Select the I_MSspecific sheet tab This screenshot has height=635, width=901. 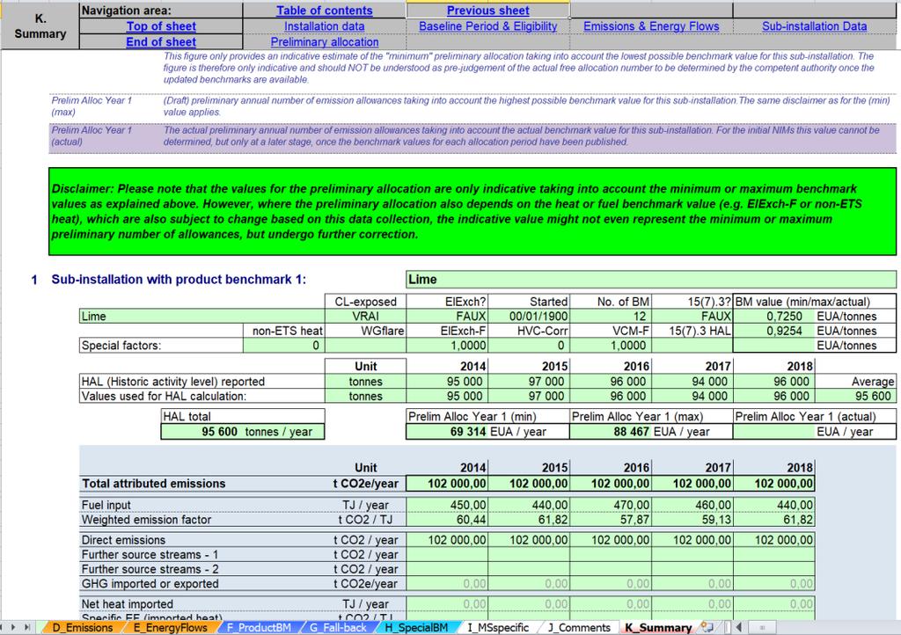498,628
